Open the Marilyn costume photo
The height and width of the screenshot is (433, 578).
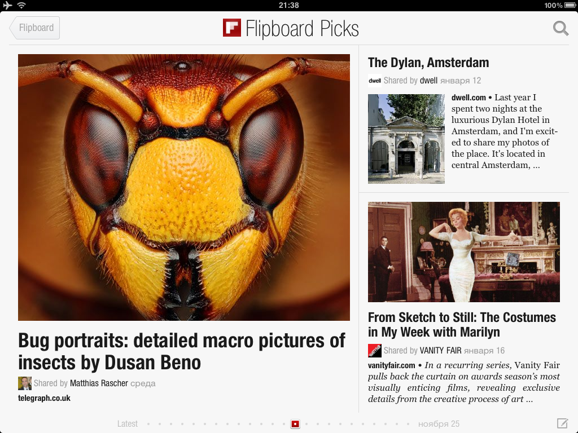coord(464,252)
